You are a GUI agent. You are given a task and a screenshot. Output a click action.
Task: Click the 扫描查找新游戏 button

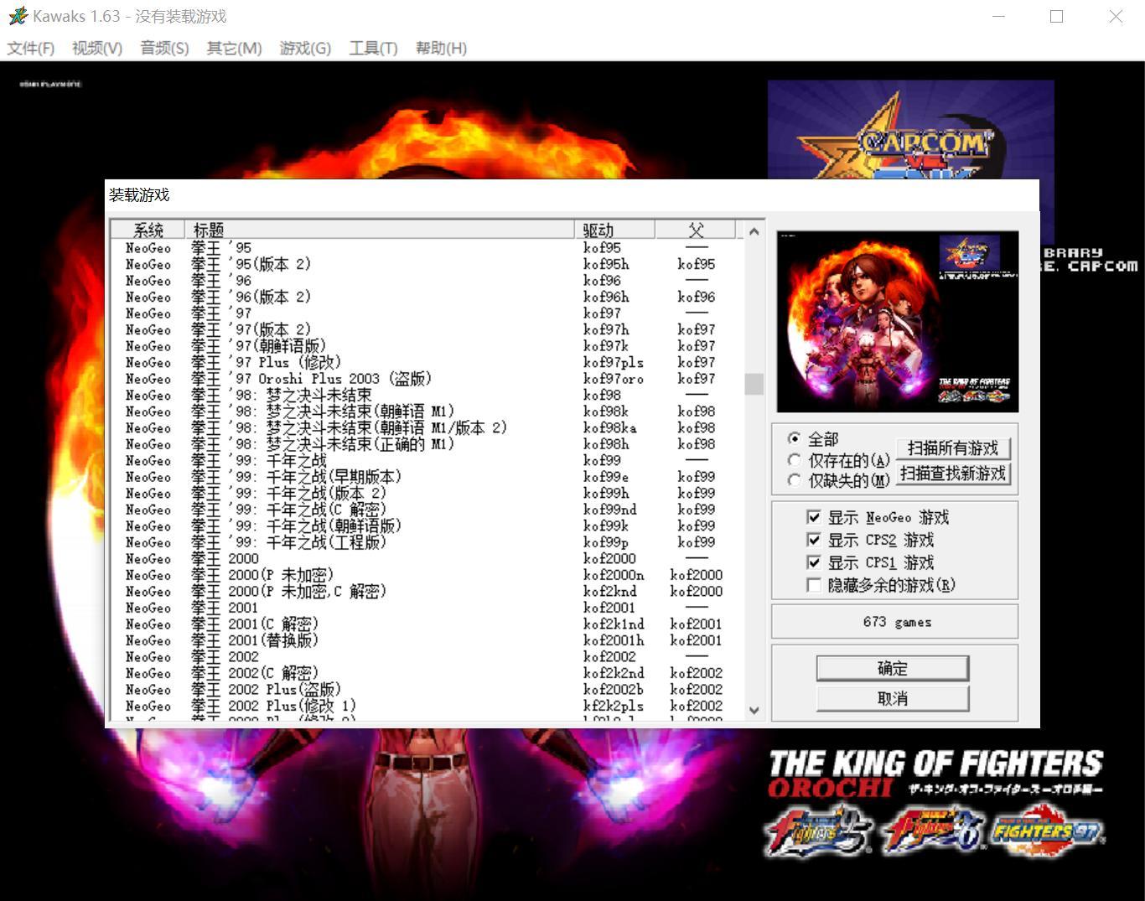[953, 474]
